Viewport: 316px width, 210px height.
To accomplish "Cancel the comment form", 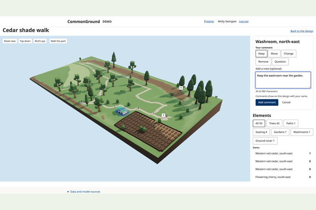I will coord(286,102).
